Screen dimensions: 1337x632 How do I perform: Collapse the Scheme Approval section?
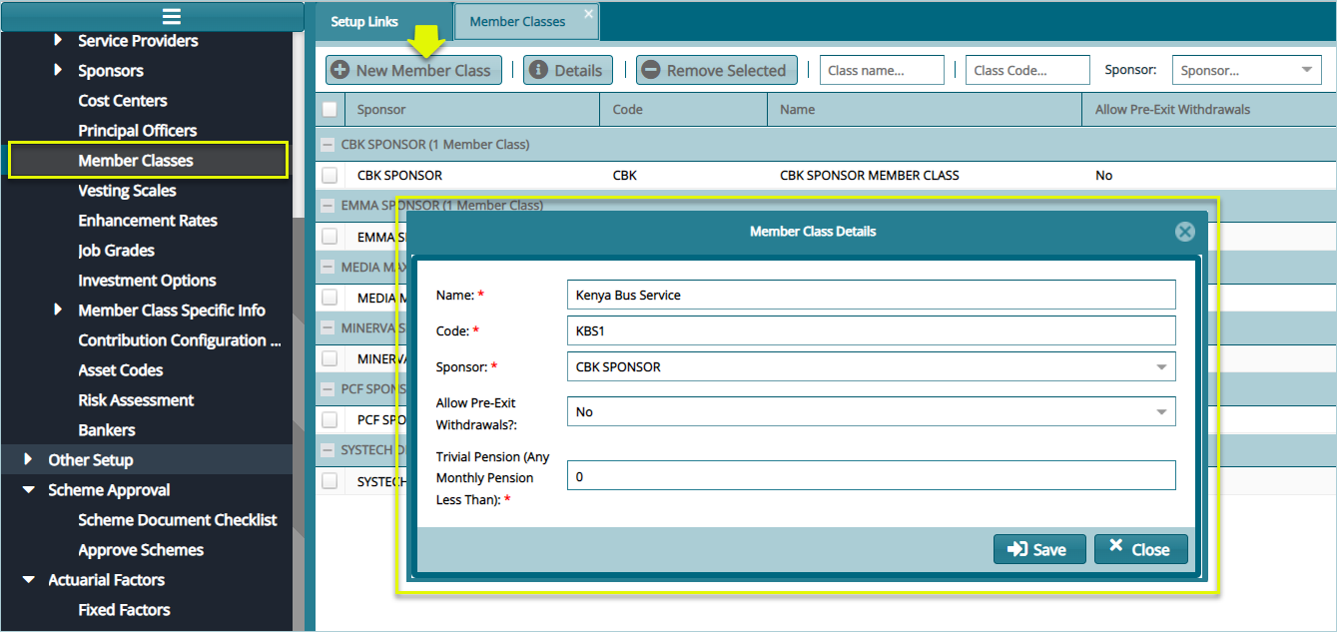point(27,490)
